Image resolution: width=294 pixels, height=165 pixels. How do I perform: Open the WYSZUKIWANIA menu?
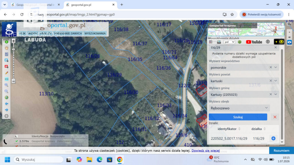click(x=95, y=34)
